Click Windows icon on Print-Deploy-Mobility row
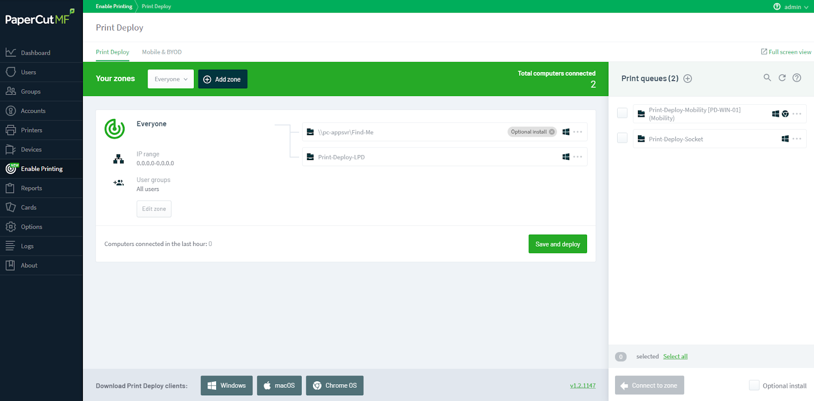 point(775,114)
